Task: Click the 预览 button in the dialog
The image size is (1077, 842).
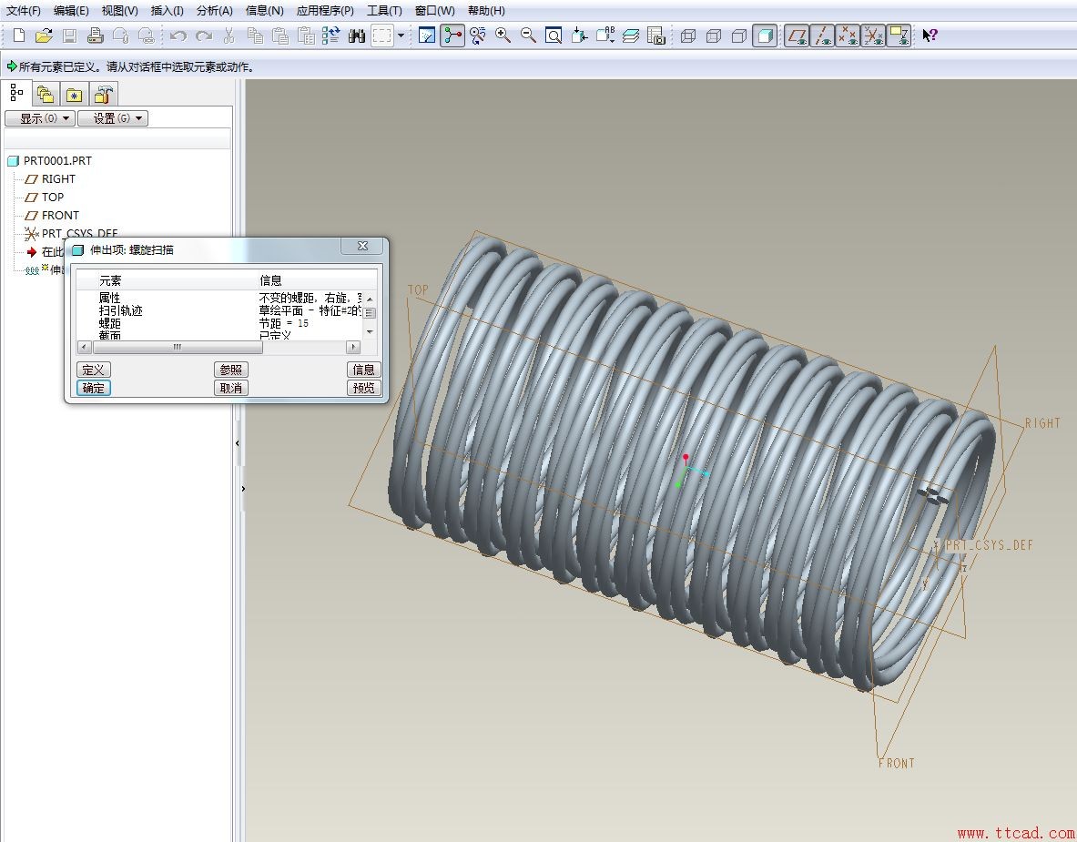Action: tap(363, 388)
